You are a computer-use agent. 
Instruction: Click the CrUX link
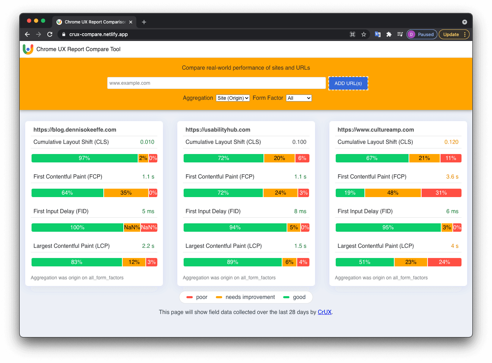pos(324,312)
